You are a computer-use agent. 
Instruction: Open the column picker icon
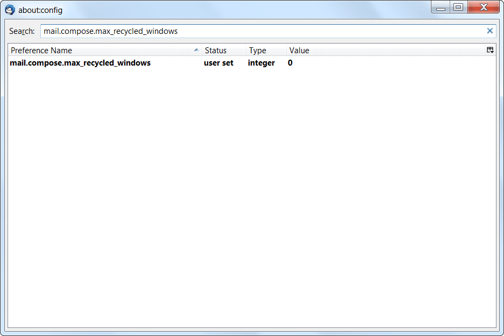click(490, 50)
